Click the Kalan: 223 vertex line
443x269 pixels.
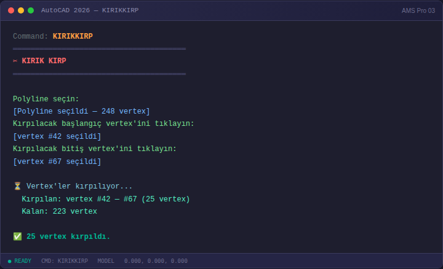point(59,211)
